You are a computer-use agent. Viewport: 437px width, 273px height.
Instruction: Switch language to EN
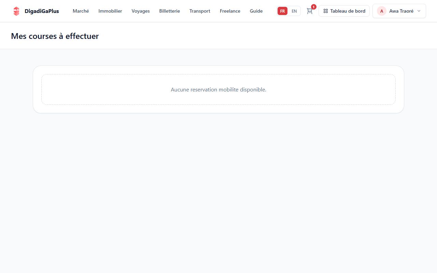point(294,11)
